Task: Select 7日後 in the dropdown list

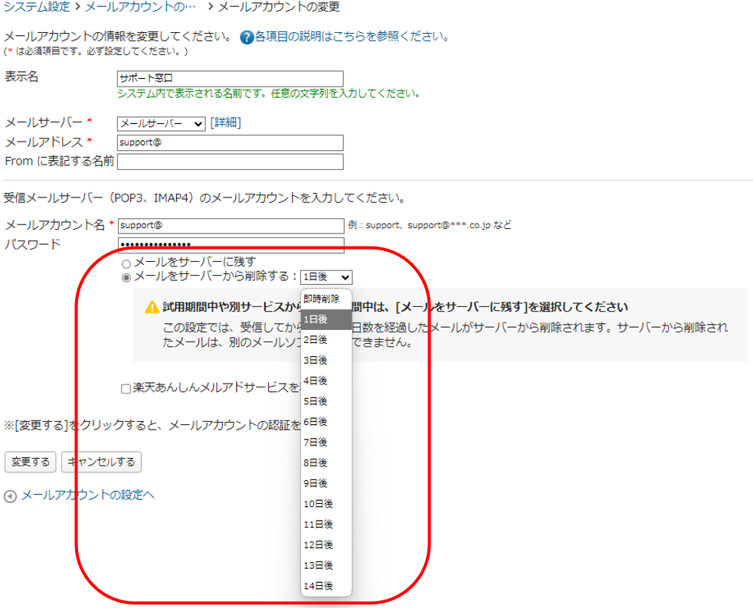Action: point(323,442)
